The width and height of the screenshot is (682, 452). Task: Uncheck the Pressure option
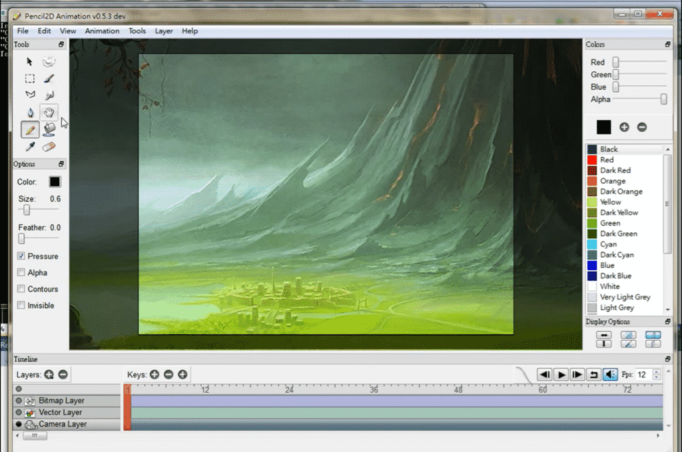click(21, 256)
